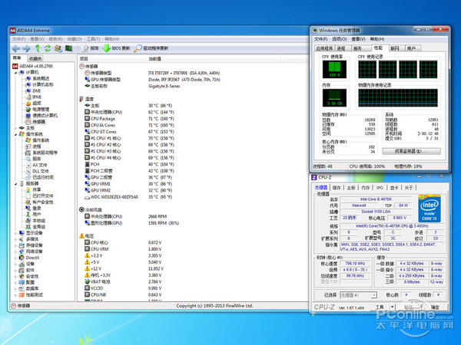461x345 pixels.
Task: Switch to 关于 tab in CPU-Z
Action: pyautogui.click(x=409, y=188)
